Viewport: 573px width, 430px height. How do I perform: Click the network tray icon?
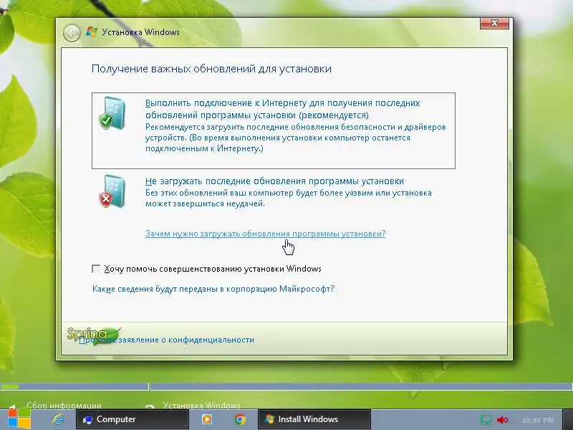pyautogui.click(x=486, y=420)
